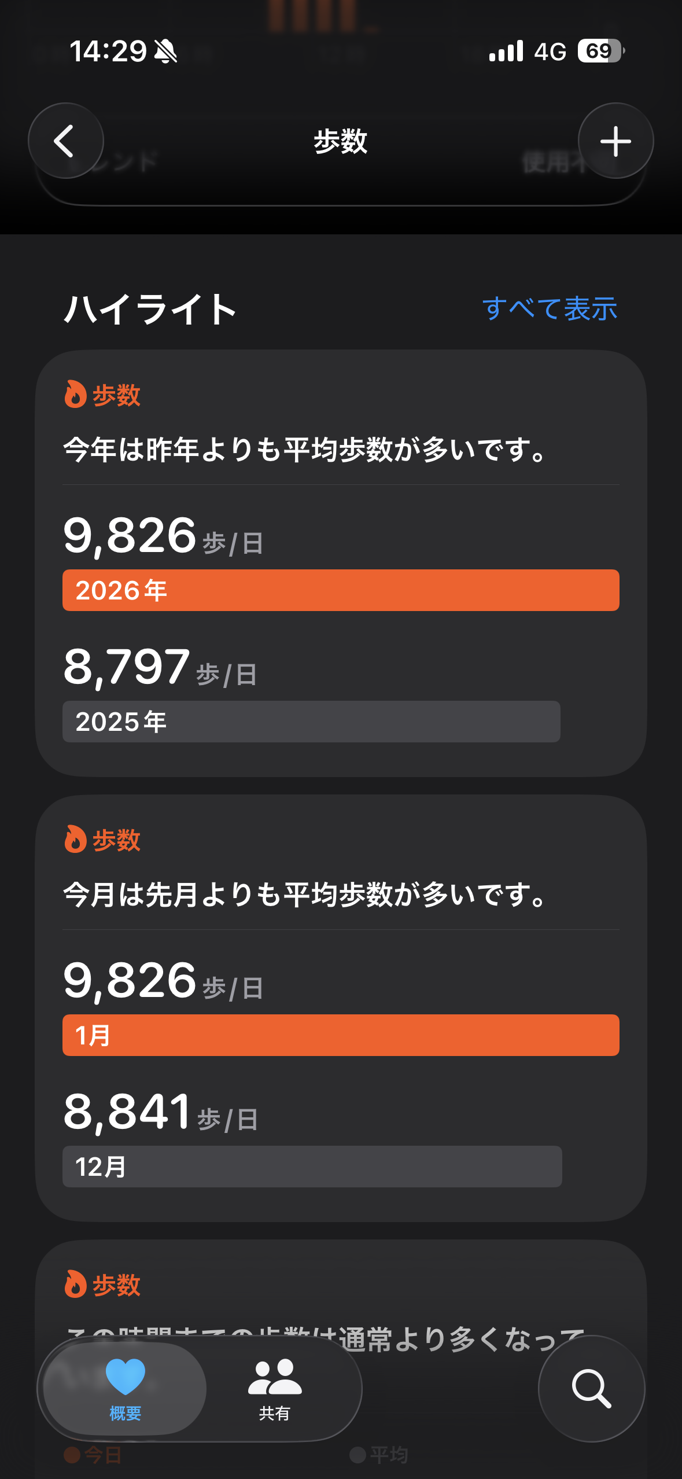Open the 今年は昨年よりも highlight headline
This screenshot has width=682, height=1479.
pyautogui.click(x=305, y=450)
